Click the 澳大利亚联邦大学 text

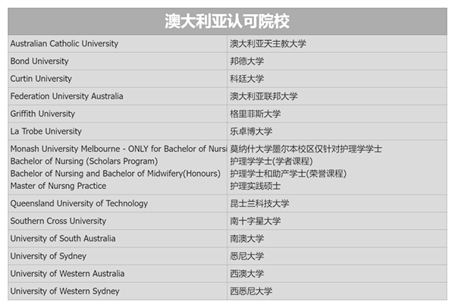(263, 96)
